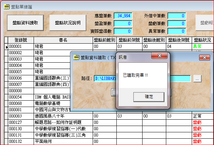Click book title 重編國語辭典(三)
The height and width of the screenshot is (145, 214).
(x=52, y=78)
